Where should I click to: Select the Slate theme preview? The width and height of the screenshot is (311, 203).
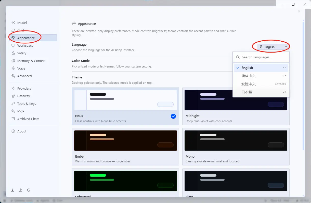(236, 181)
